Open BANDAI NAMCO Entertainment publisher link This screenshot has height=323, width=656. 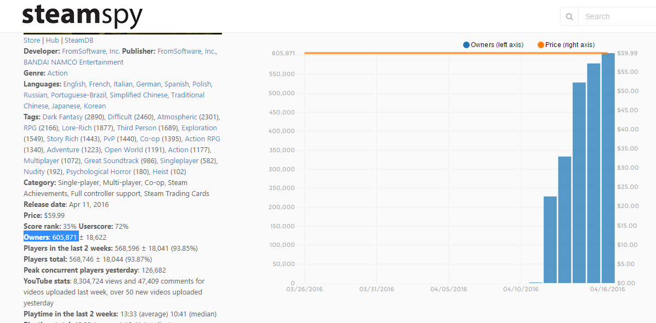coord(73,62)
